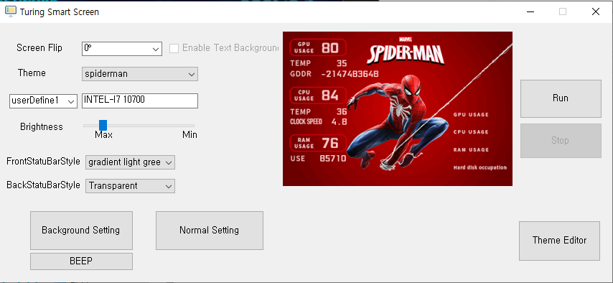Click GDDR value -2147483648 in preview
The width and height of the screenshot is (613, 283).
coord(350,74)
